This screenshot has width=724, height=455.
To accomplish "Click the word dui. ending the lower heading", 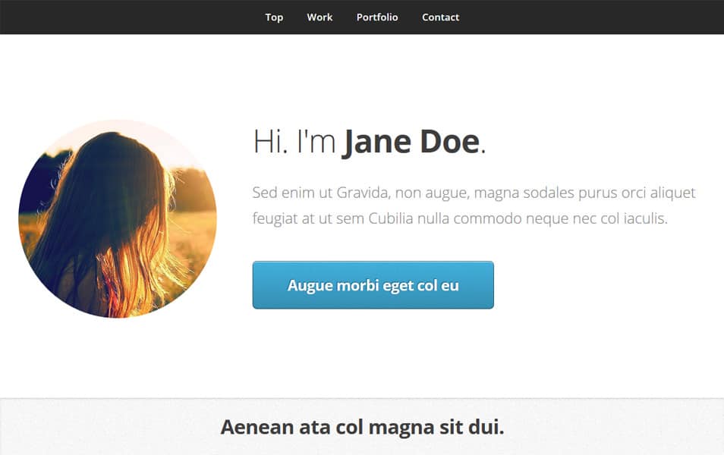I will pos(486,427).
